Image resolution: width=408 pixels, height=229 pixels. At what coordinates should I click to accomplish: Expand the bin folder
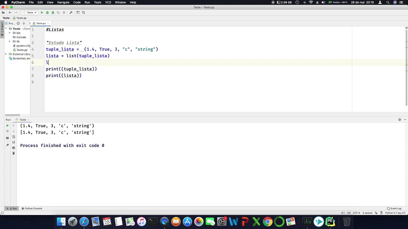coord(10,33)
